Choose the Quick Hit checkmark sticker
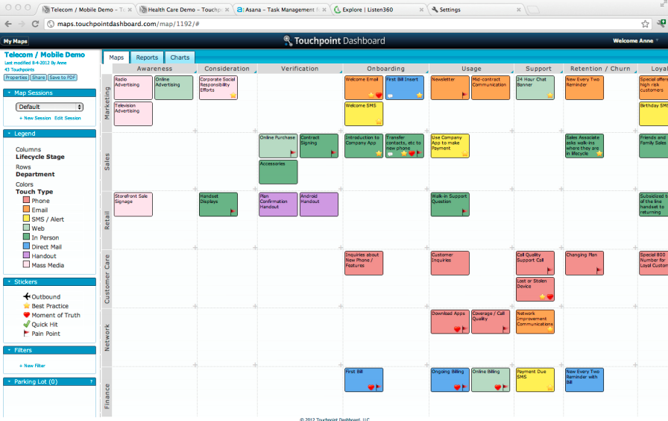 pos(27,324)
